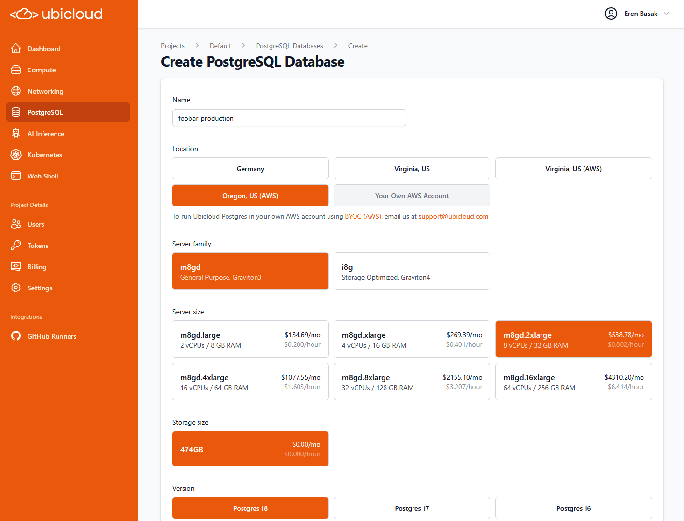The height and width of the screenshot is (521, 684).
Task: Click the support@ubicloud.com email link
Action: click(453, 216)
